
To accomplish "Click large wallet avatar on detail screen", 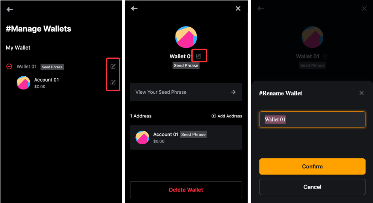I will [x=186, y=37].
